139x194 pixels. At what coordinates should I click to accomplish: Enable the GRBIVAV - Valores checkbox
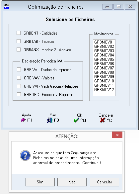[19, 78]
